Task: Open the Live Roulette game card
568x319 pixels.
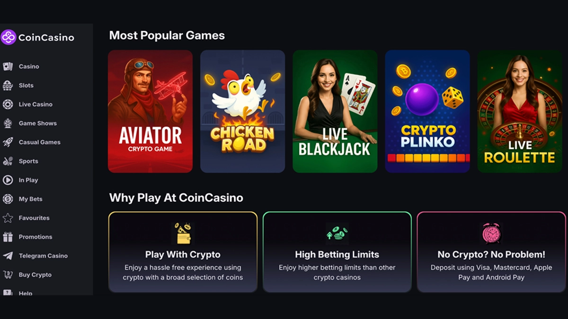Action: click(x=519, y=112)
